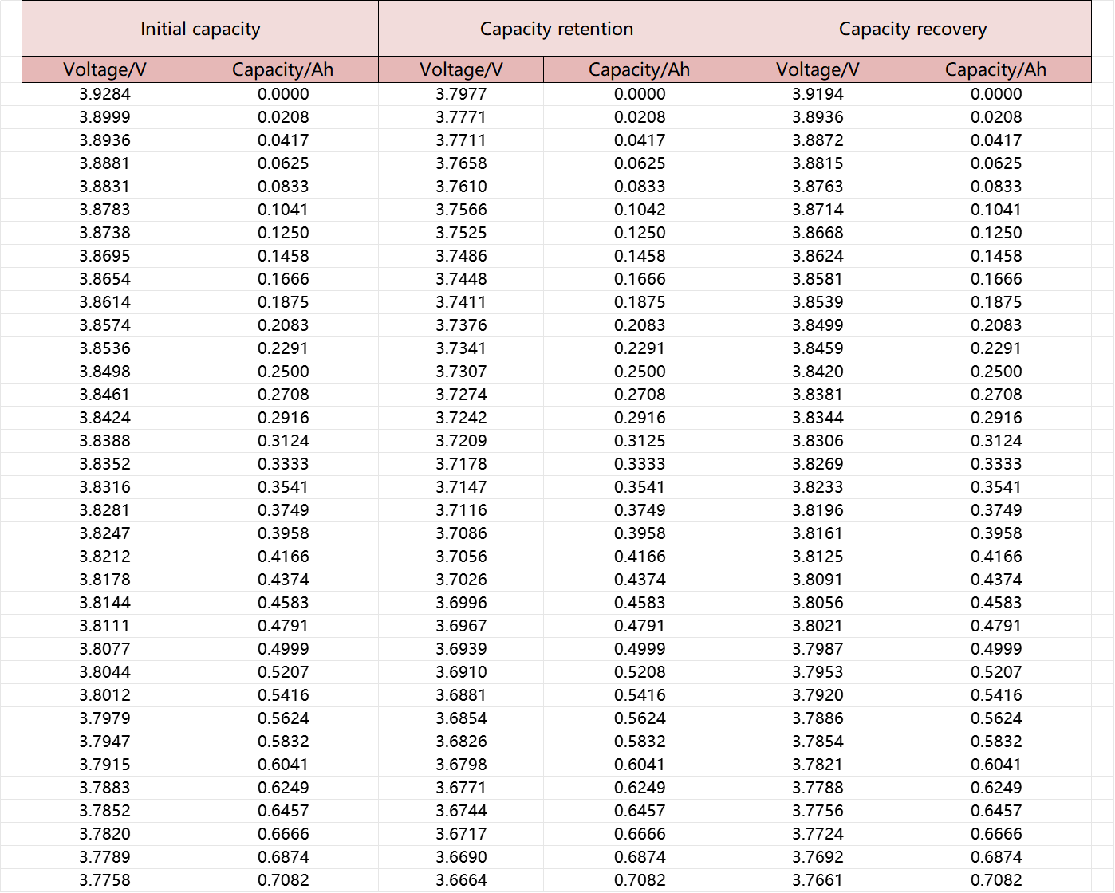The width and height of the screenshot is (1115, 893).
Task: Click Voltage/V header under Initial capacity
Action: click(104, 69)
